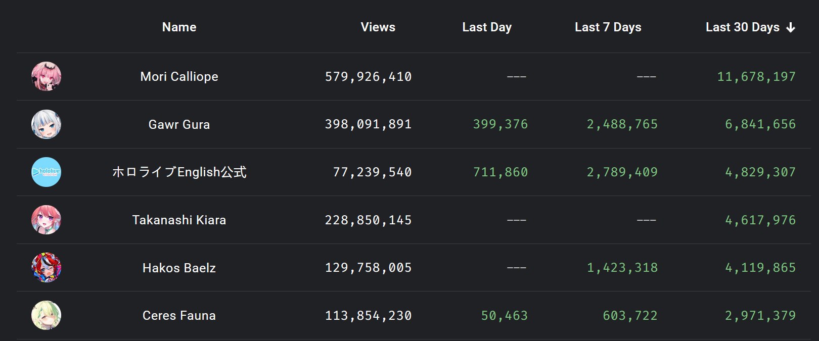
Task: Click the Last 30 Days header text
Action: click(743, 27)
